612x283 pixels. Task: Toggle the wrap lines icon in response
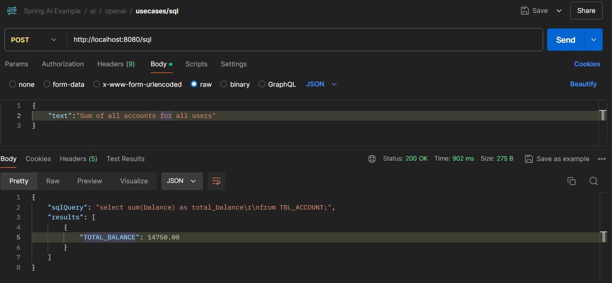click(216, 181)
